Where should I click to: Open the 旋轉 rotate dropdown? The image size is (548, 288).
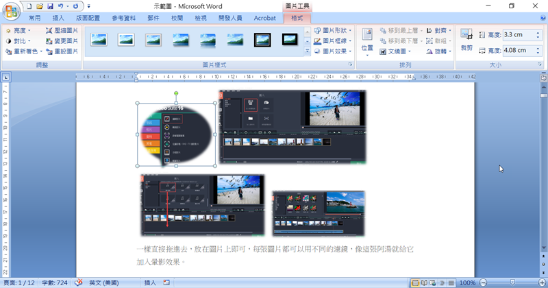pyautogui.click(x=438, y=51)
